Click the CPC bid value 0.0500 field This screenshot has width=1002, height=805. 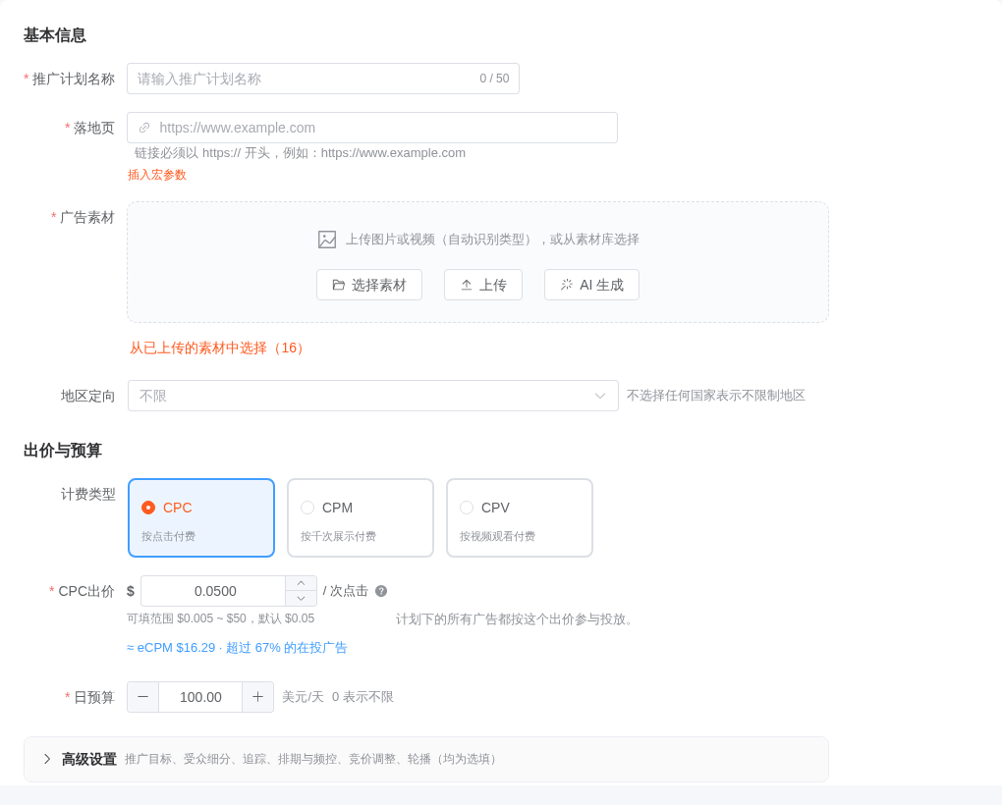coord(213,591)
